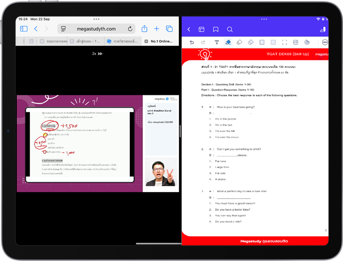This screenshot has height=261, width=343.
Task: Open search in the note app
Action: (x=230, y=29)
